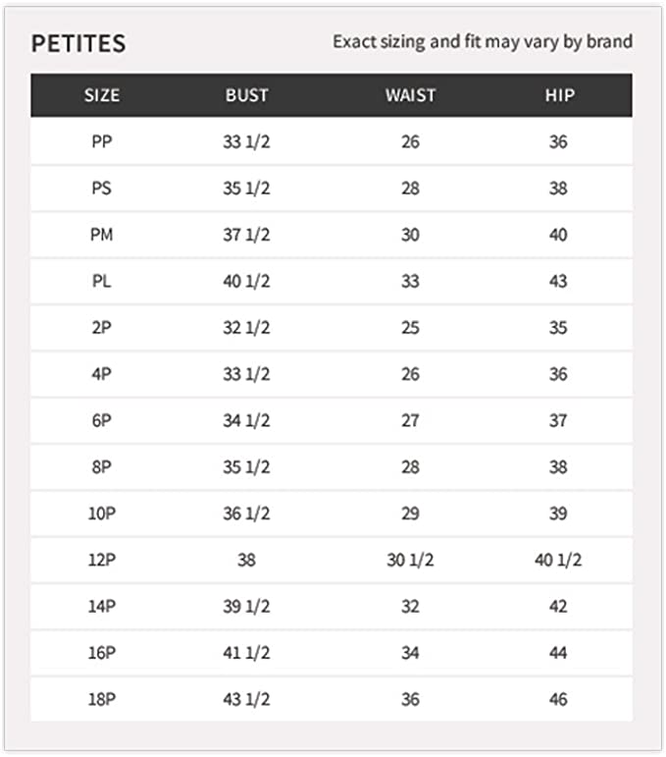Click waist value 33 in PL row
Viewport: 666px width, 757px height.
[x=410, y=282]
